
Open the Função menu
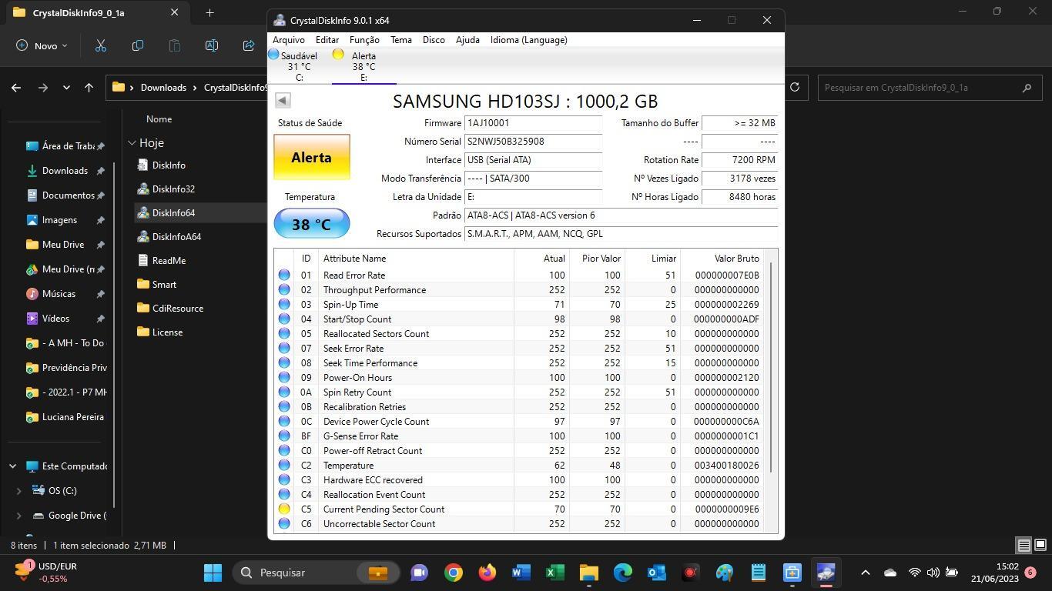click(364, 40)
